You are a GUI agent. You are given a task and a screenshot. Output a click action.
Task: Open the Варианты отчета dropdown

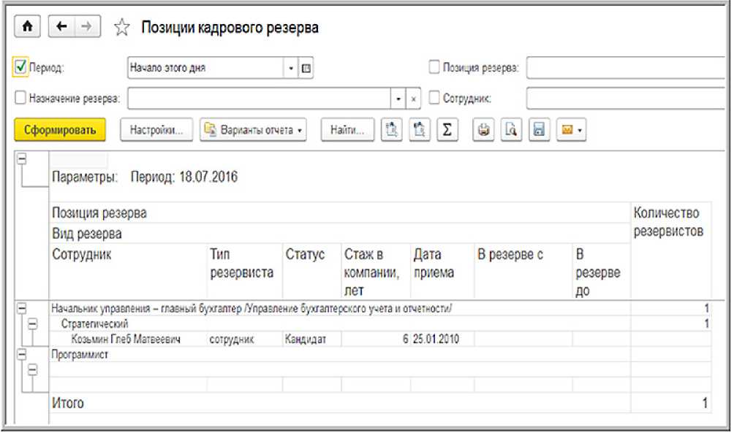pyautogui.click(x=253, y=129)
